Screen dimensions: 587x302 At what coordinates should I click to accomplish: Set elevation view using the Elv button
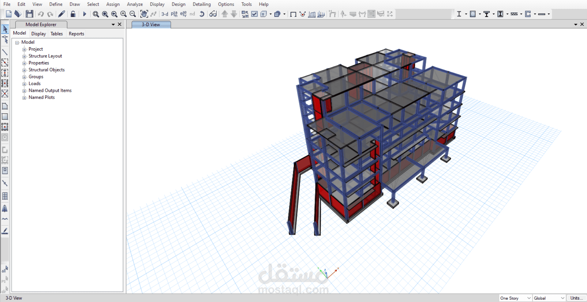[x=183, y=14]
